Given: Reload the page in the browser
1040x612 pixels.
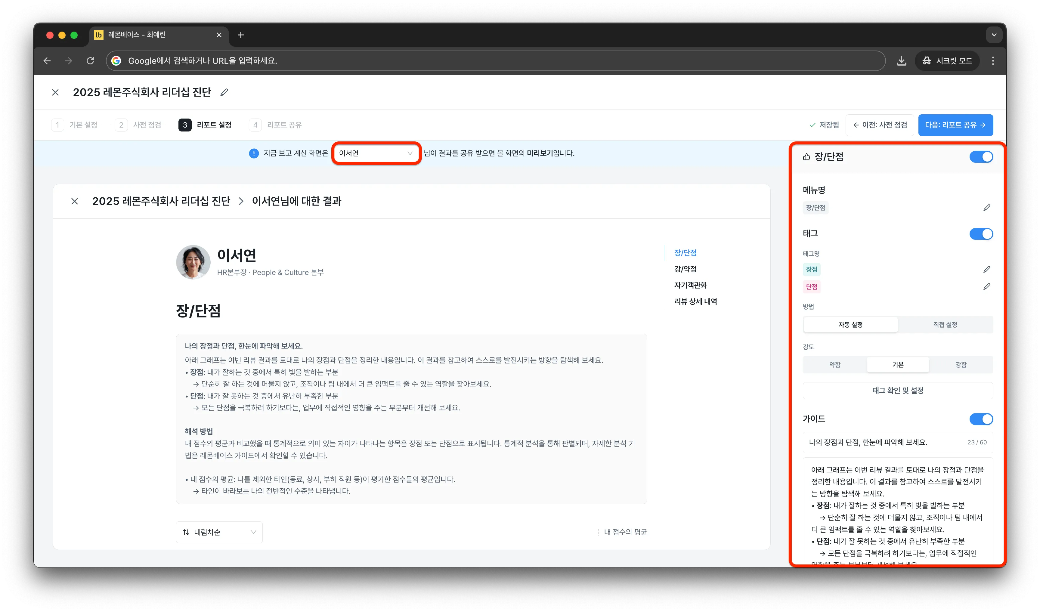Looking at the screenshot, I should point(90,61).
